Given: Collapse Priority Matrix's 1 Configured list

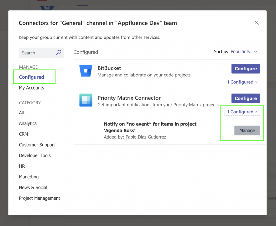Looking at the screenshot, I should [x=242, y=112].
